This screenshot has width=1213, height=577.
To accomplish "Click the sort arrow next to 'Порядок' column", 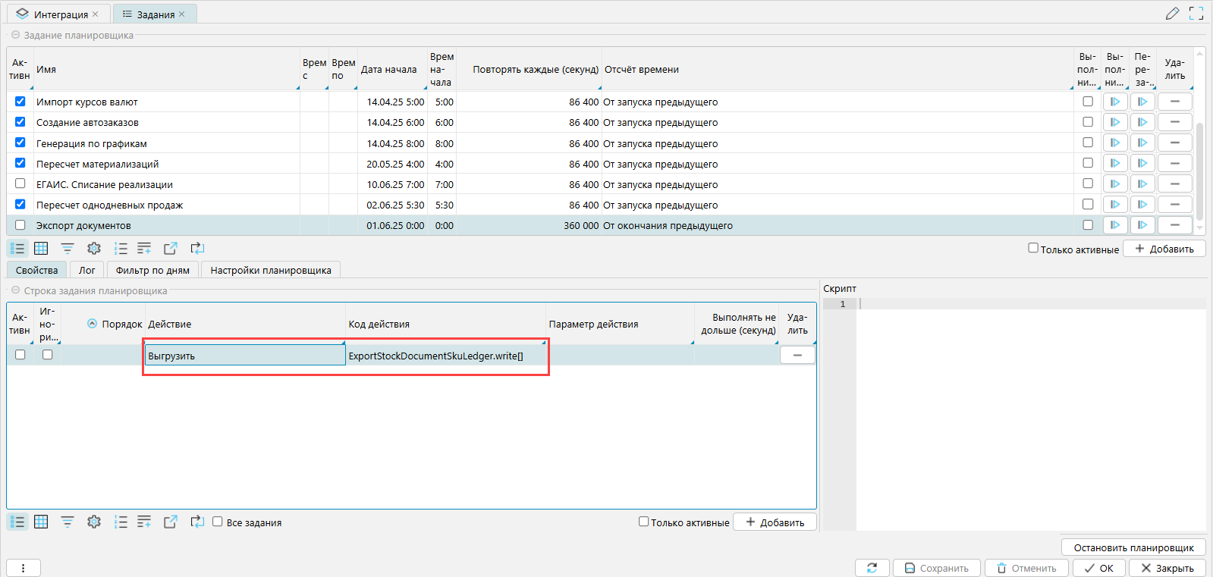I will pyautogui.click(x=93, y=324).
